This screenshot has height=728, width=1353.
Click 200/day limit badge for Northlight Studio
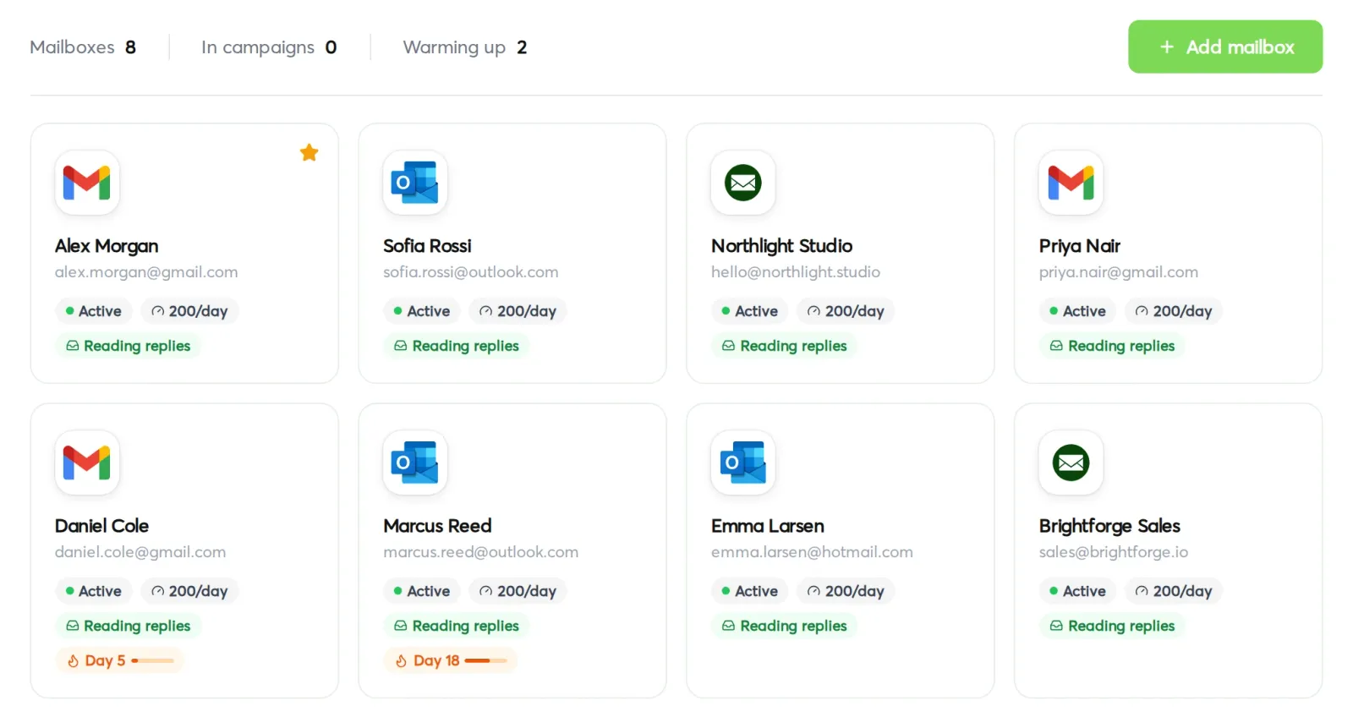point(846,311)
